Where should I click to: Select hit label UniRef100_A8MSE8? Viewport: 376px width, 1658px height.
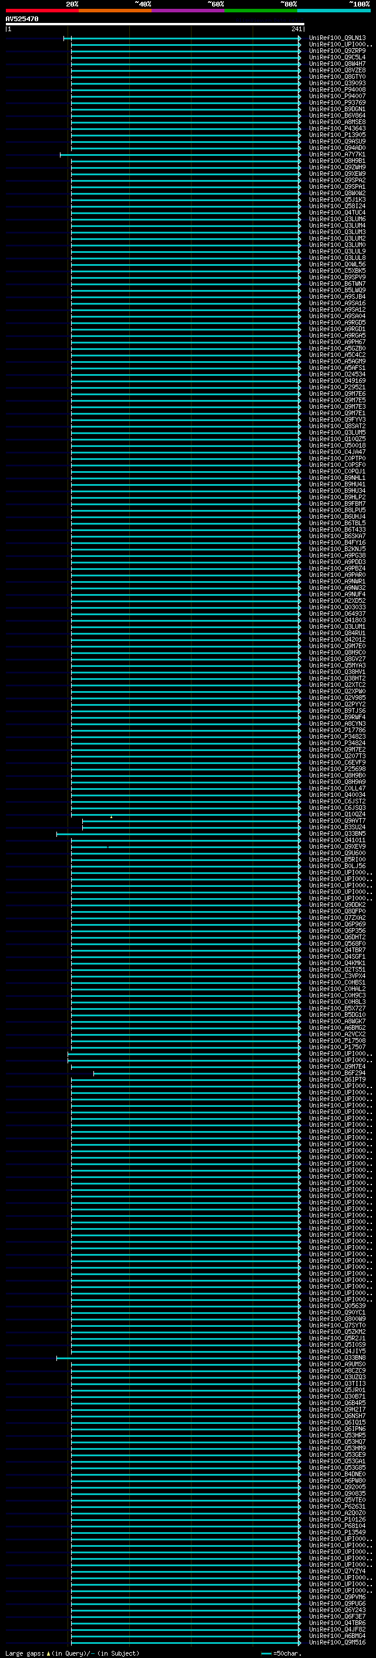[337, 122]
